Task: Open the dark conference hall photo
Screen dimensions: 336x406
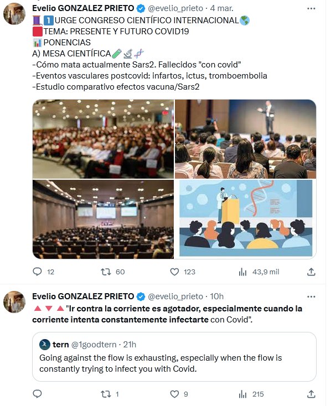Action: [103, 219]
